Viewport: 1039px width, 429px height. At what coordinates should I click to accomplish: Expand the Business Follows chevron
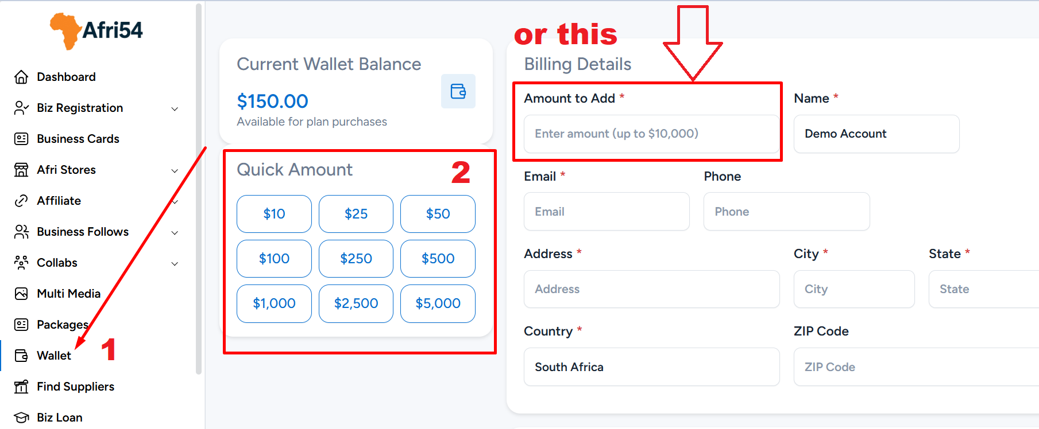point(175,232)
